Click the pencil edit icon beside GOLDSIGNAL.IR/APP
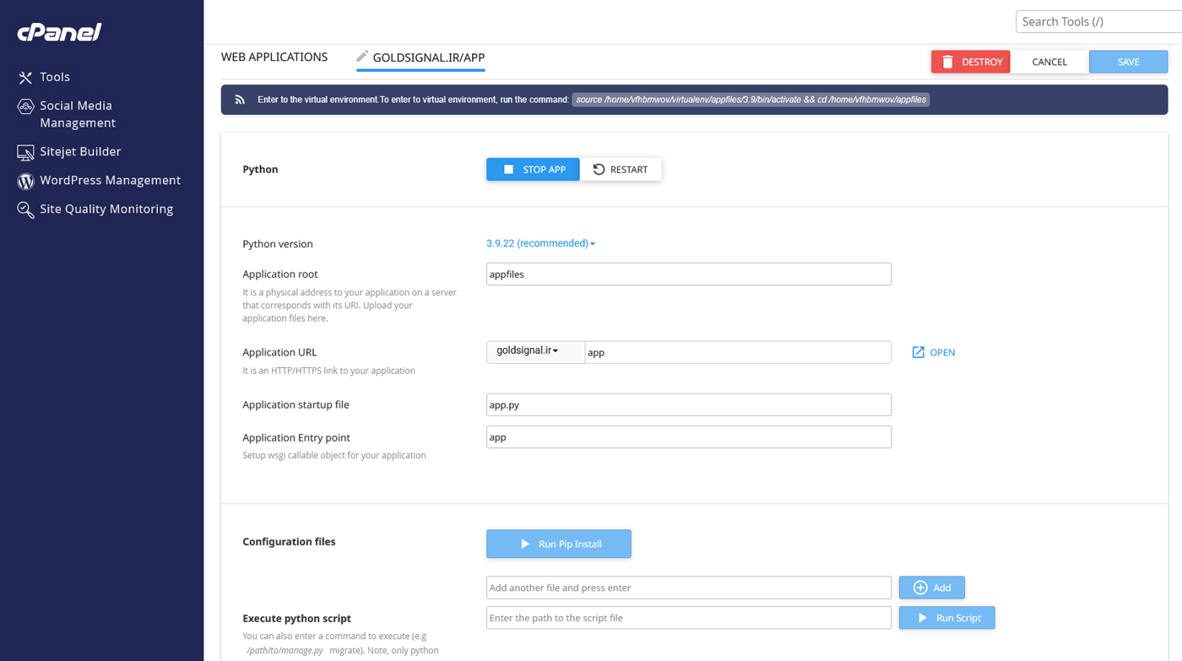Viewport: 1182px width, 661px height. click(362, 57)
